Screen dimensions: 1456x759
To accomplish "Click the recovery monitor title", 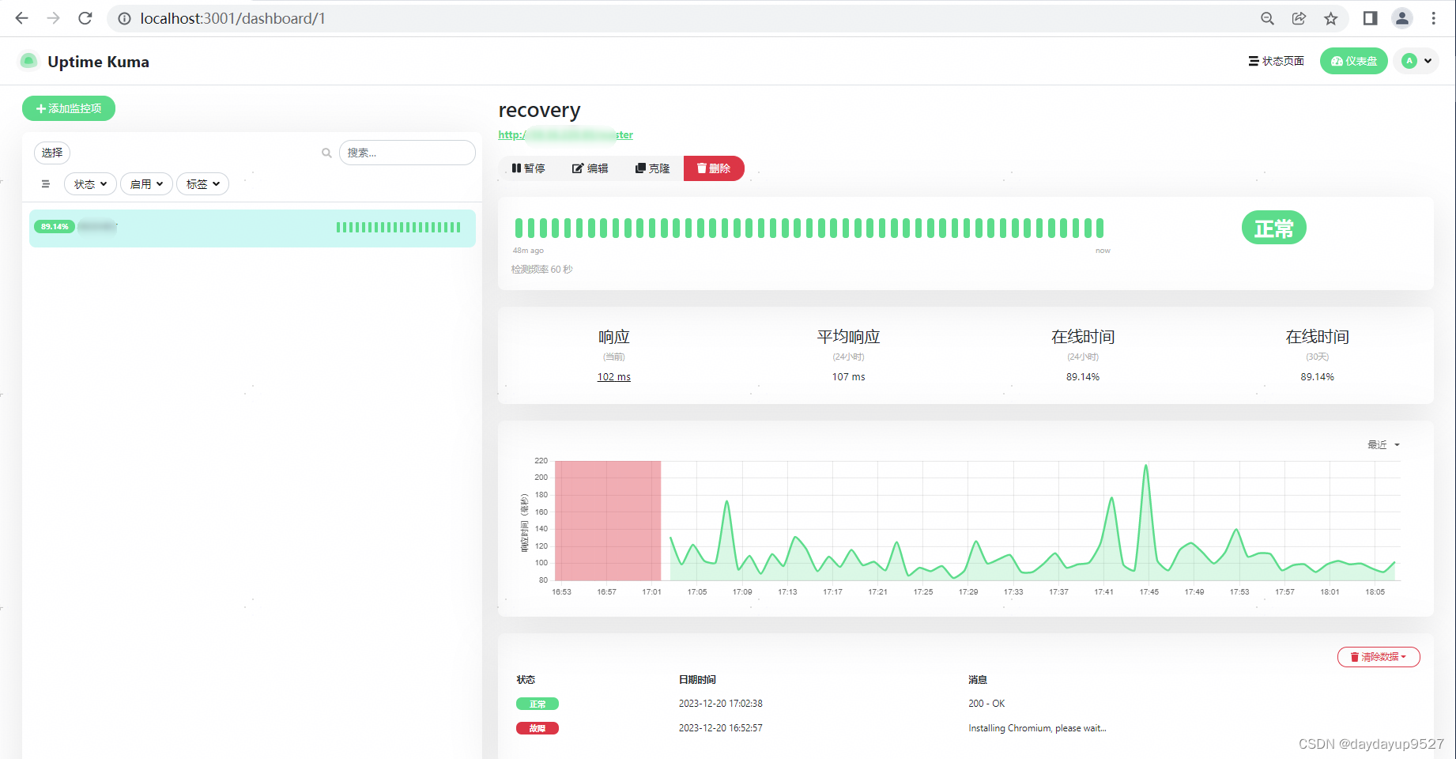I will (539, 110).
